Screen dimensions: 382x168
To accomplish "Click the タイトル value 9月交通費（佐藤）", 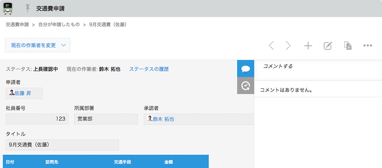I will (x=63, y=145).
